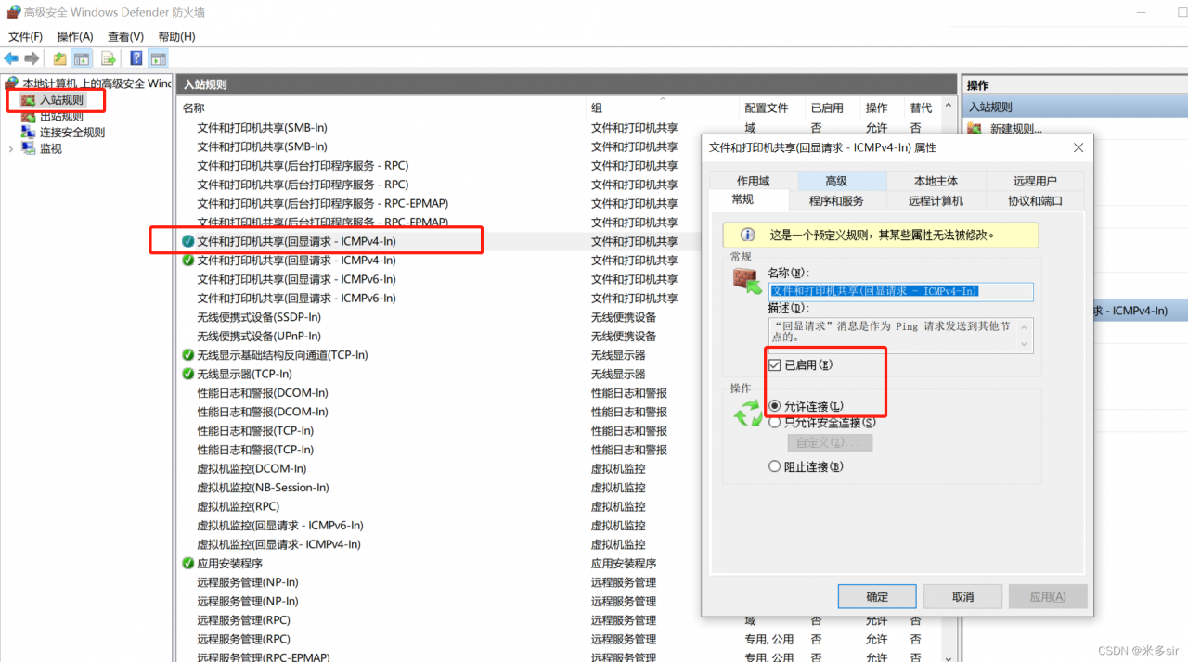Click the green arrows icon under 操作

(x=747, y=414)
